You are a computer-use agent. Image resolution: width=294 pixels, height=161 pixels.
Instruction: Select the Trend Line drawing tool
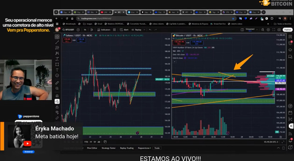click(57, 42)
